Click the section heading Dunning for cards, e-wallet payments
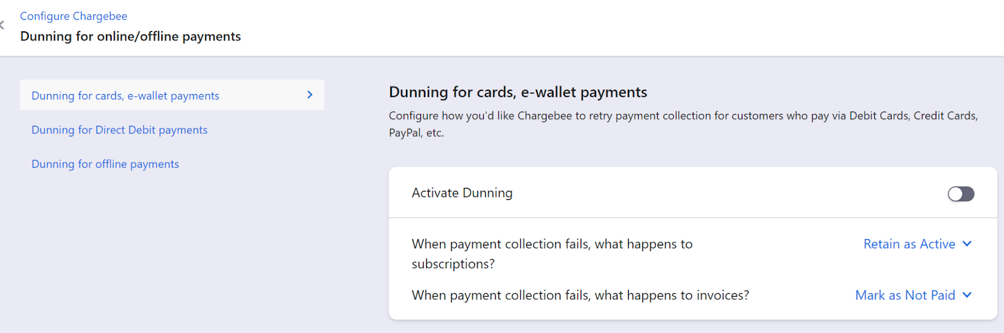 [x=518, y=93]
